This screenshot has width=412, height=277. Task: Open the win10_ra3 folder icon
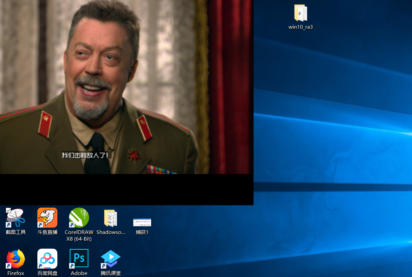(301, 13)
